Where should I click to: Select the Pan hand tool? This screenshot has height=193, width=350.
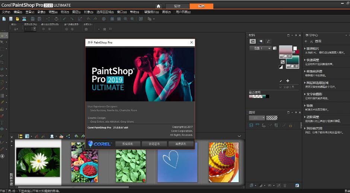click(2, 35)
